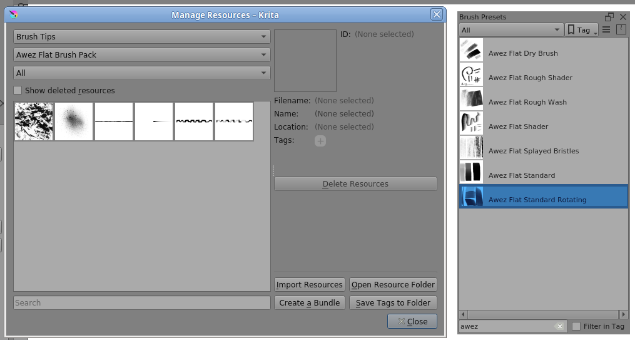Expand the All tag filter dropdown in Manage Resources
The image size is (635, 340).
[x=142, y=73]
